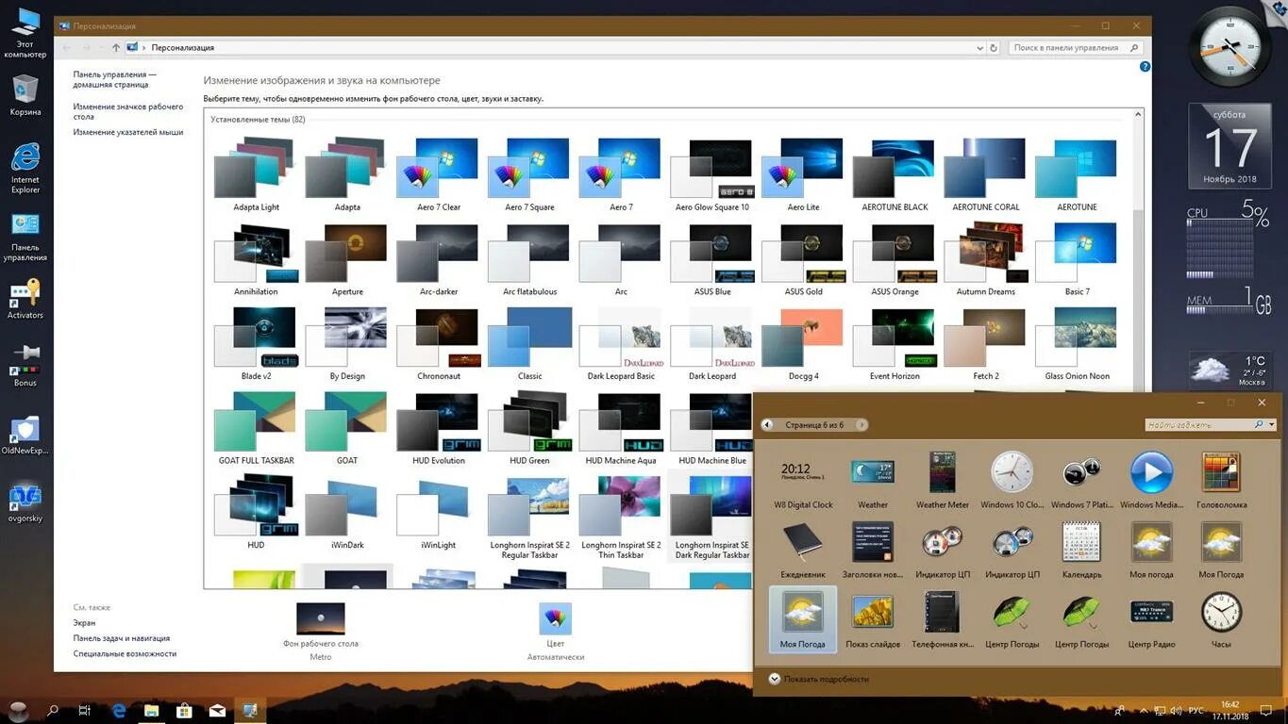
Task: Open the Ежедневник notebook gadget
Action: [803, 551]
